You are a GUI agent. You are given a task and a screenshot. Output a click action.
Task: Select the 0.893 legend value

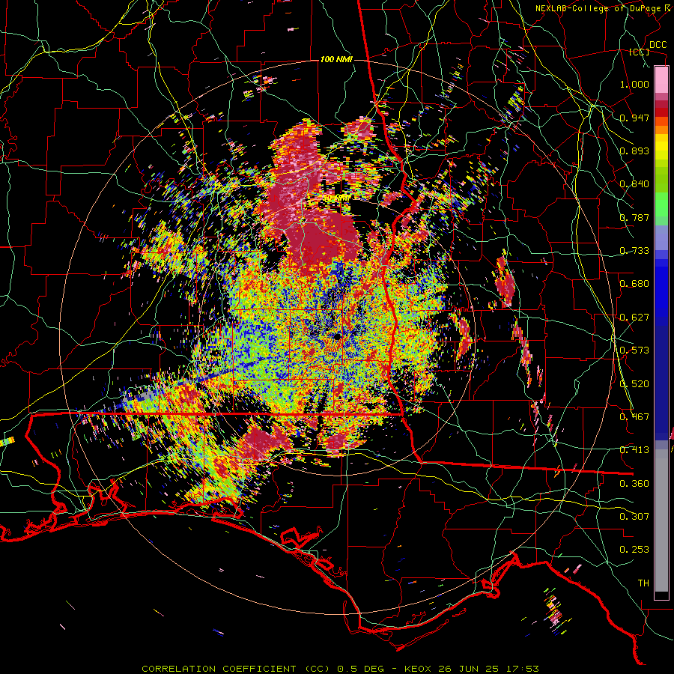tap(634, 151)
